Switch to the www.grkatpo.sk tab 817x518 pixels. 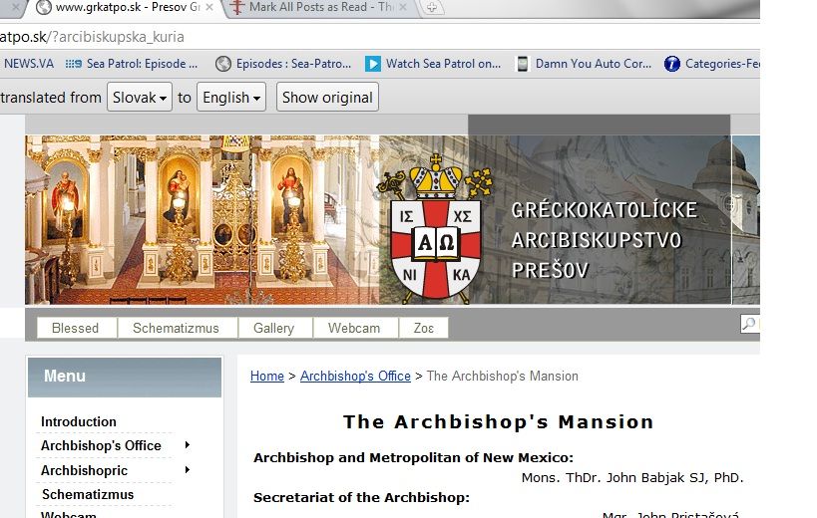pyautogui.click(x=123, y=8)
